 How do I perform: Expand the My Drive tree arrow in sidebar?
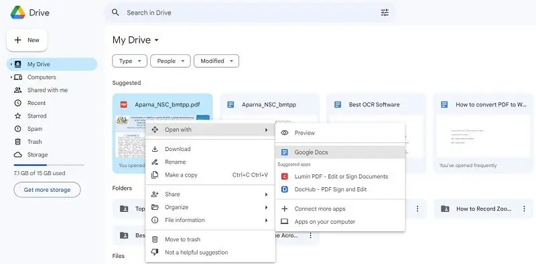[11, 64]
